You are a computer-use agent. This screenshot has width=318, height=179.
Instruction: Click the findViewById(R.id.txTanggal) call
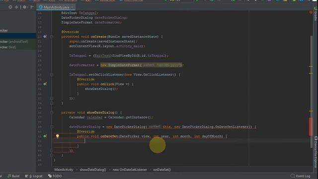[x=140, y=56]
